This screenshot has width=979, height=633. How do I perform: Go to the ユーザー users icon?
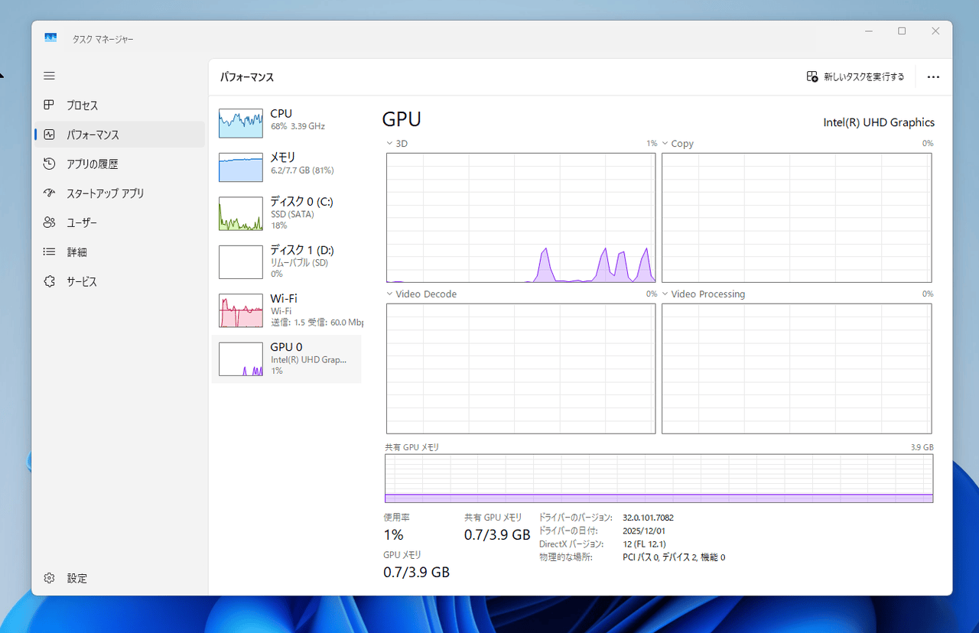pyautogui.click(x=50, y=222)
